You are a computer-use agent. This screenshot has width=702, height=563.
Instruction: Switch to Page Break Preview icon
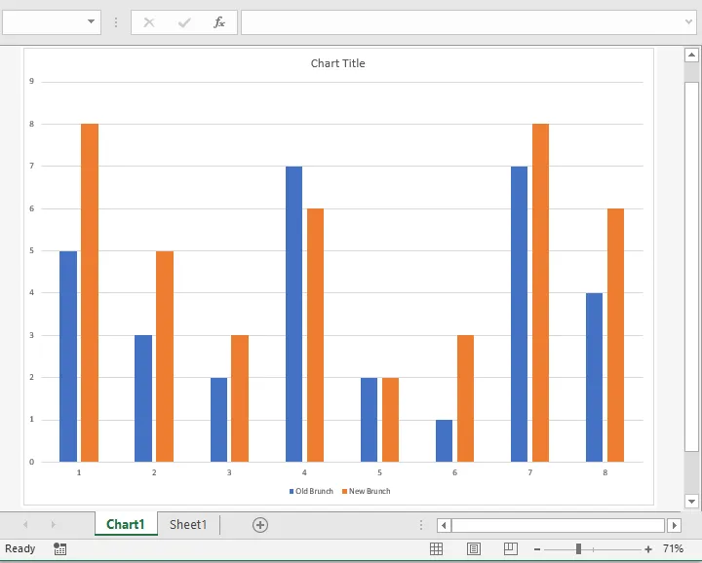tap(510, 548)
